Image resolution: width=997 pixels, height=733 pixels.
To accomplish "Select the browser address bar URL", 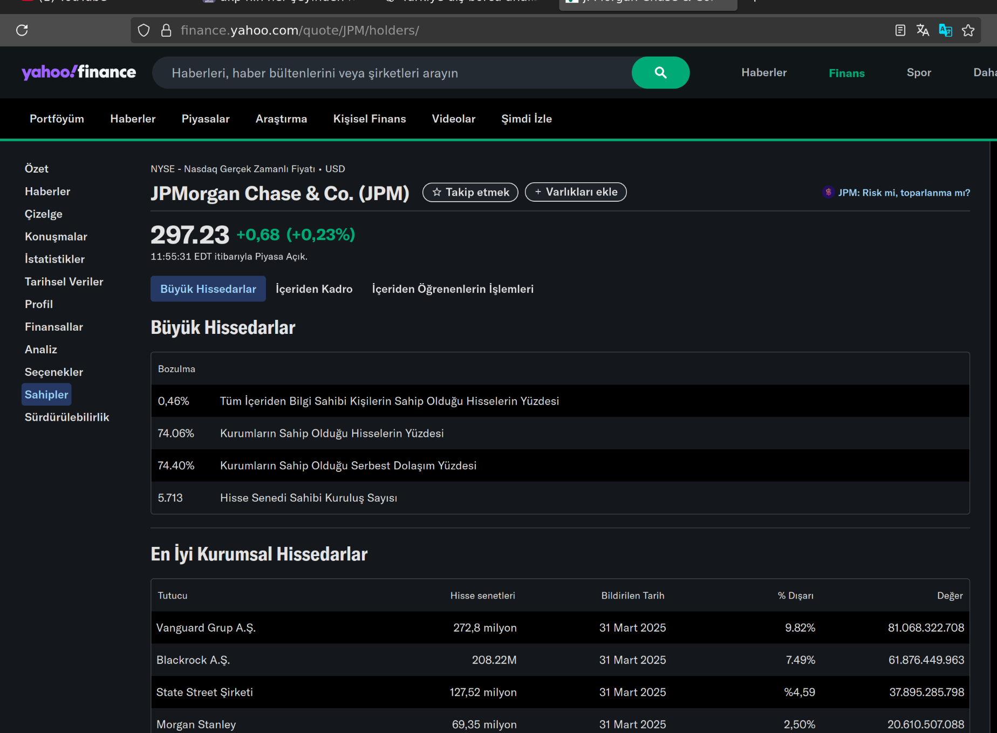I will (300, 30).
